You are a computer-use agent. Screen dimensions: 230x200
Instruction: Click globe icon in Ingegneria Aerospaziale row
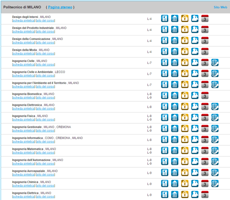tap(215, 173)
